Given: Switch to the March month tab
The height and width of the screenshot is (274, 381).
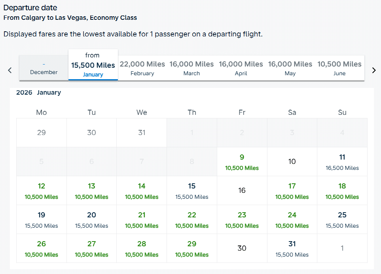Looking at the screenshot, I should point(191,68).
